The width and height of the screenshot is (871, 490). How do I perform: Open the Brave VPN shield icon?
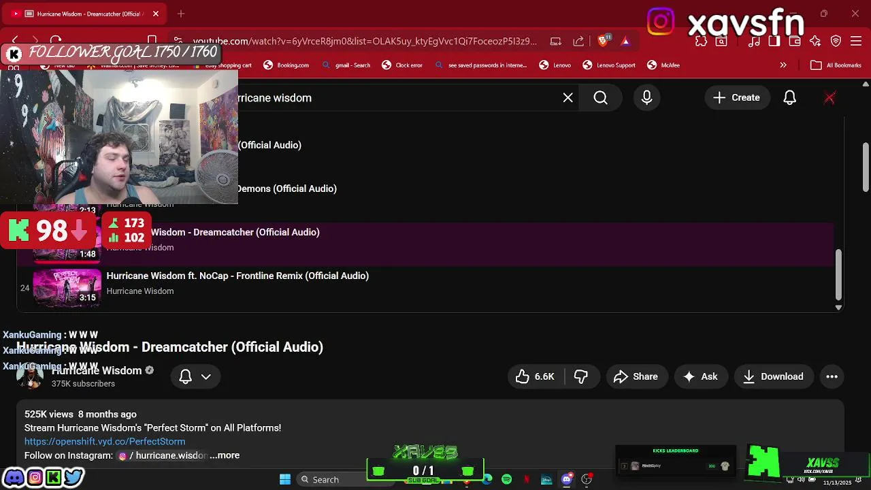point(836,41)
